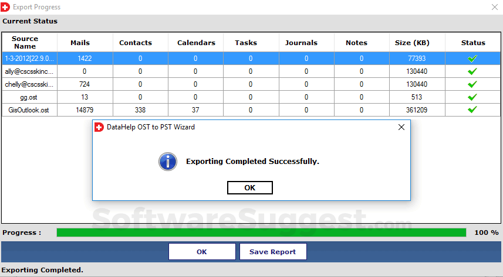Click green checkmark for ally@cscsskinc row

[x=472, y=71]
